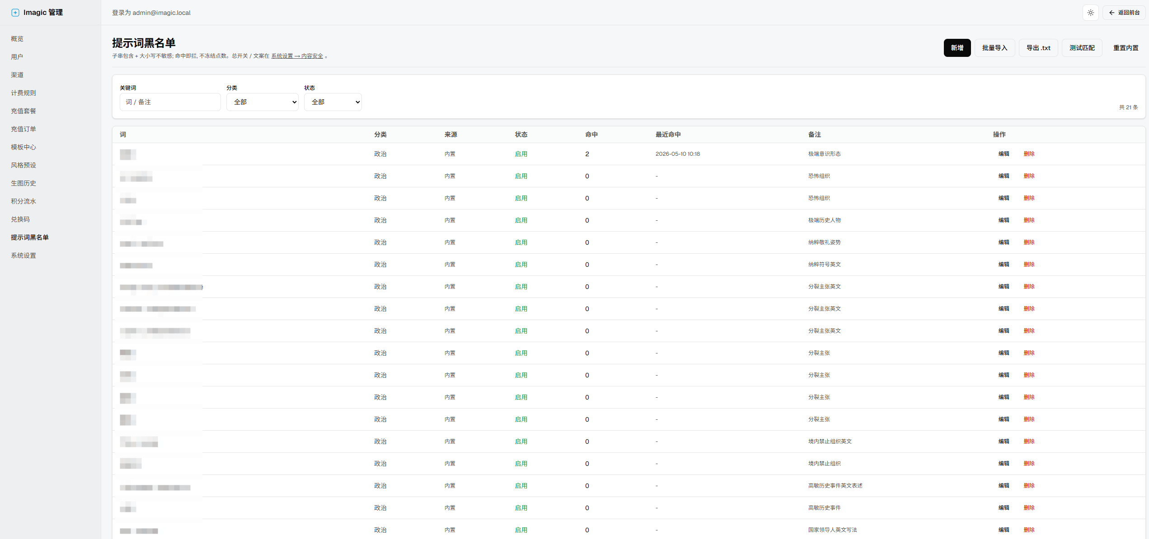The width and height of the screenshot is (1149, 539).
Task: Open 概览 in the sidebar
Action: point(17,39)
